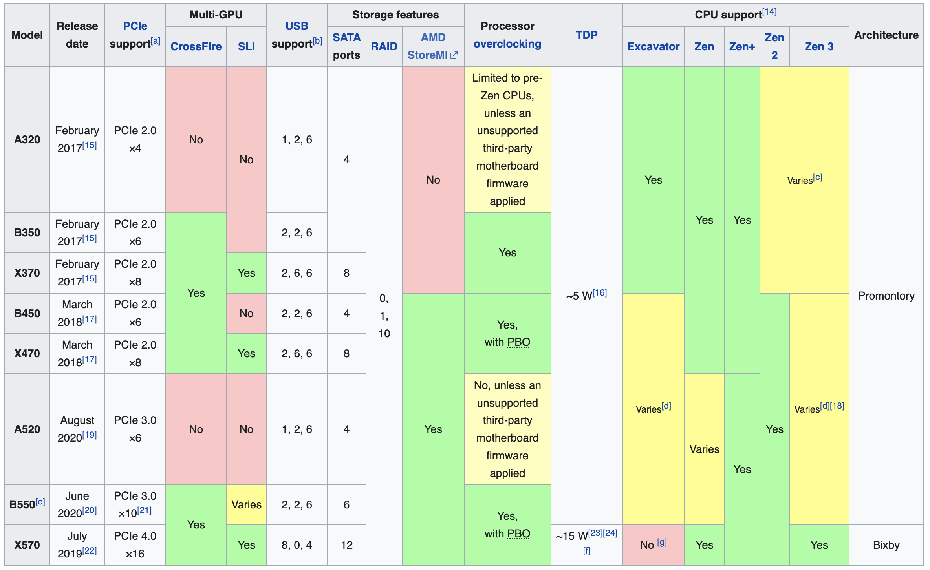Click footnote [14] next to CPU support

(769, 11)
